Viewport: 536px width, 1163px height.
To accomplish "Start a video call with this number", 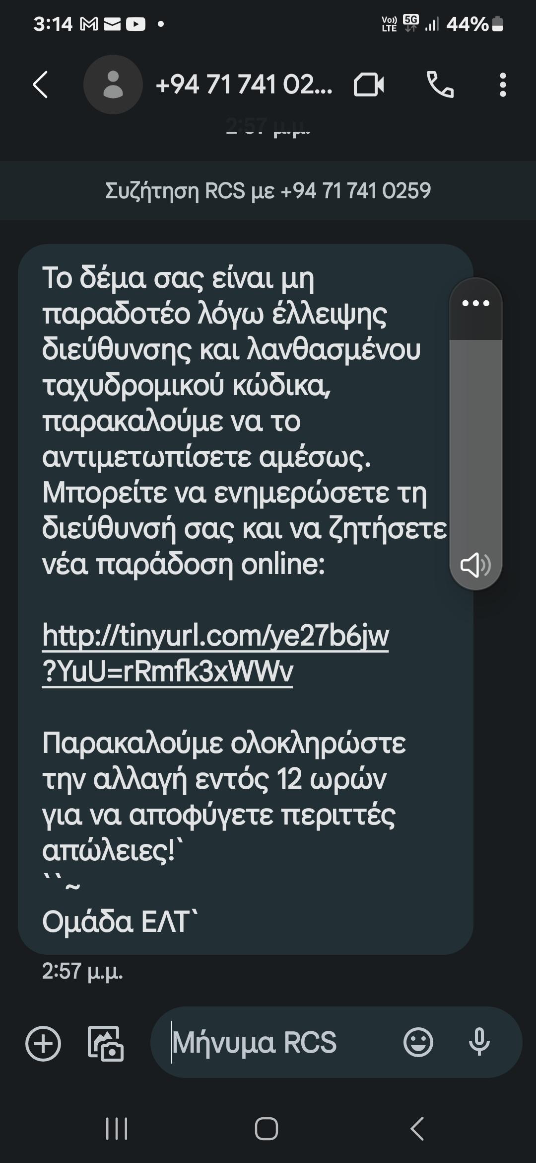I will click(369, 85).
